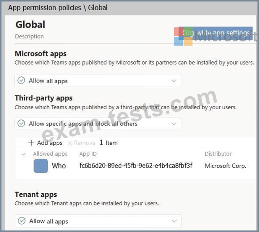Screen dimensions: 259x232
Task: Select the Who app name
Action: [x=59, y=166]
